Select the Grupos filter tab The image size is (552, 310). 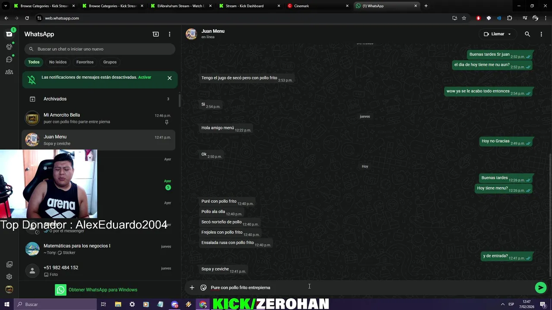pyautogui.click(x=110, y=62)
